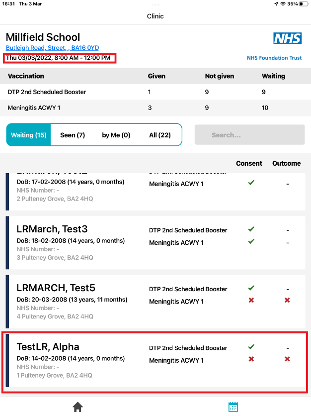
Task: Click the patient Search field
Action: pos(249,135)
